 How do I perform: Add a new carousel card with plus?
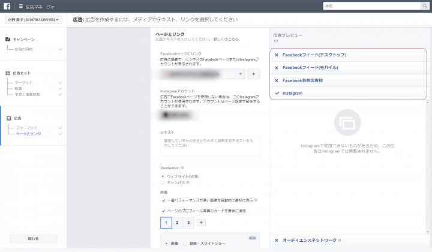click(201, 223)
